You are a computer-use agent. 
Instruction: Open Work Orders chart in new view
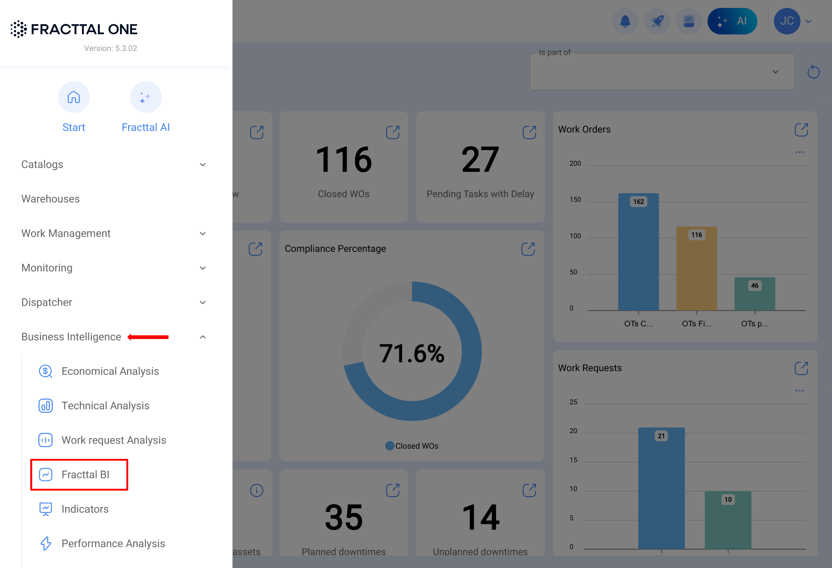tap(801, 130)
